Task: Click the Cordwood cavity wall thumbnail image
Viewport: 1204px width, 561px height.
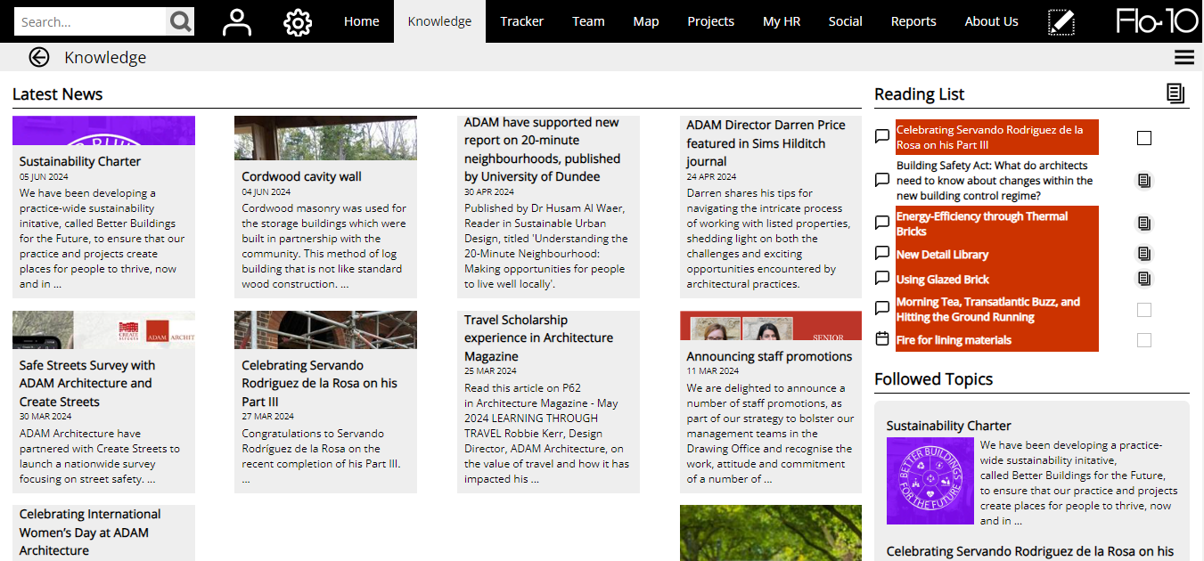Action: [325, 138]
